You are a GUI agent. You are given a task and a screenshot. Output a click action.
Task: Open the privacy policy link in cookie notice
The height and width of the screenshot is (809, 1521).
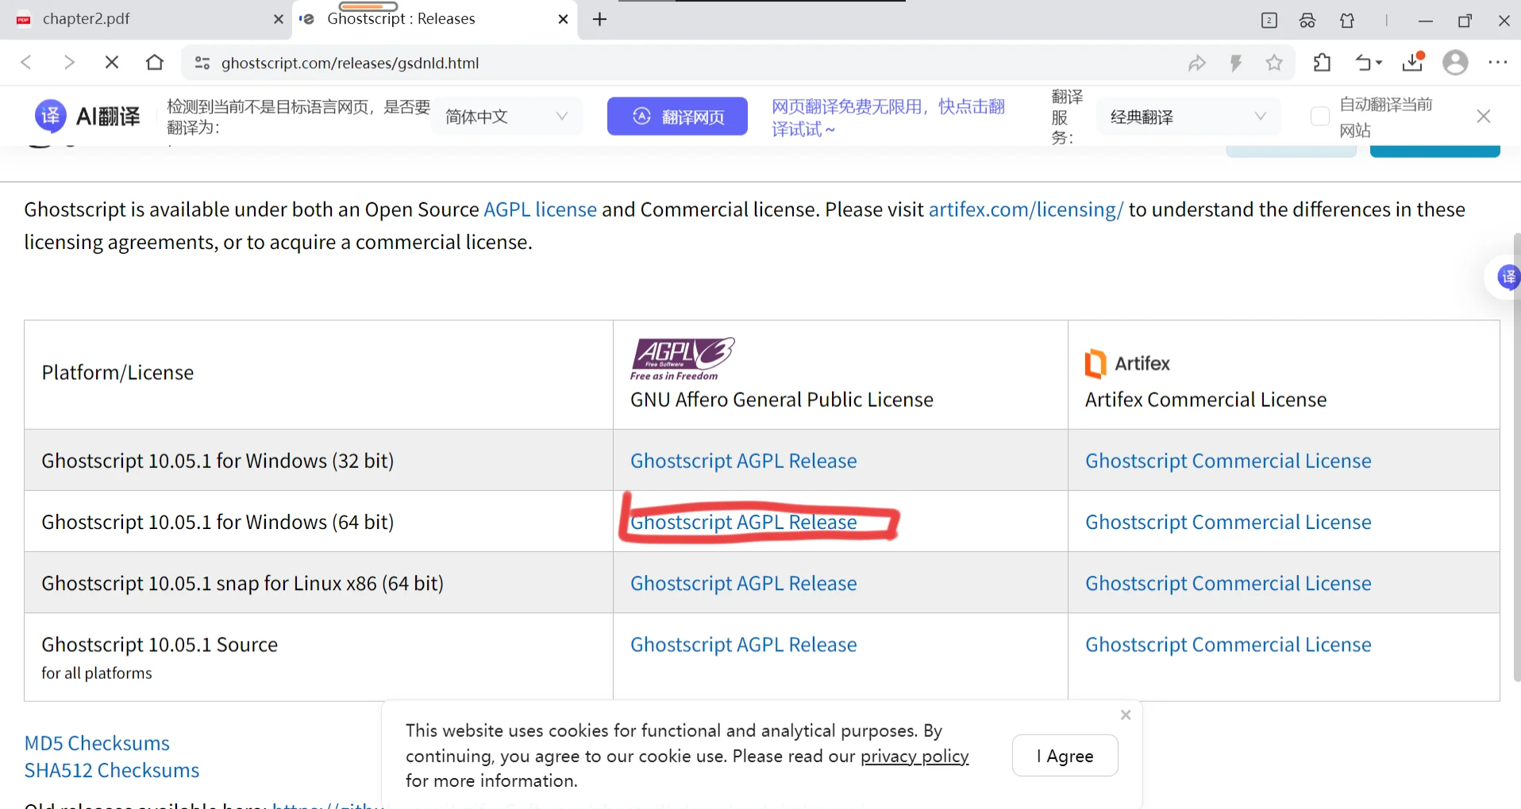[915, 756]
